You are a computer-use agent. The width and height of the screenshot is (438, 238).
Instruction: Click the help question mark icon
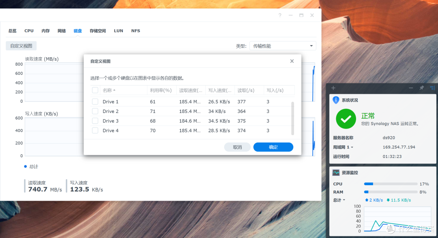[280, 15]
